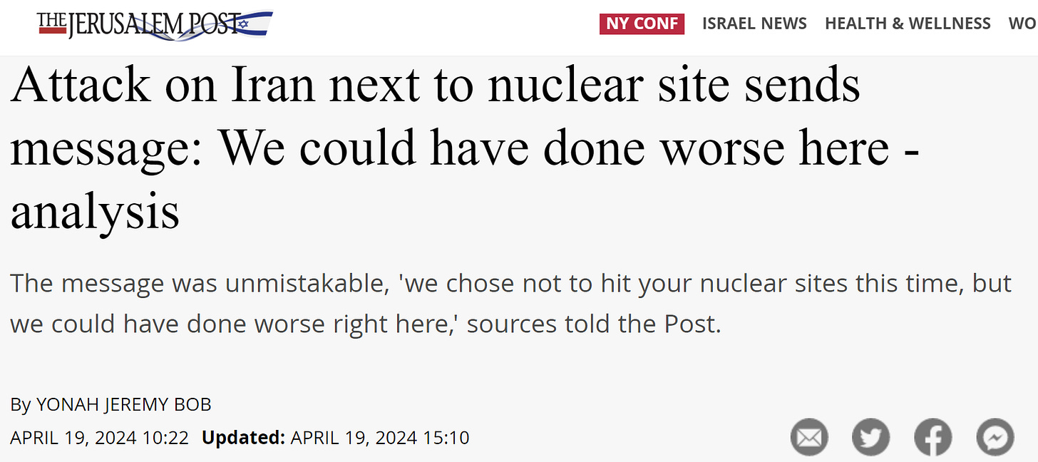This screenshot has height=462, width=1038.
Task: Share the article on Twitter
Action: pos(870,437)
